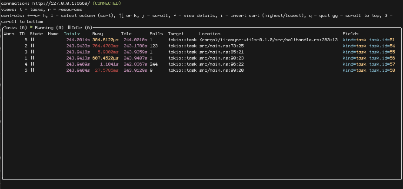Click location src/main.rs:73:25
403x189 pixels.
click(222, 46)
